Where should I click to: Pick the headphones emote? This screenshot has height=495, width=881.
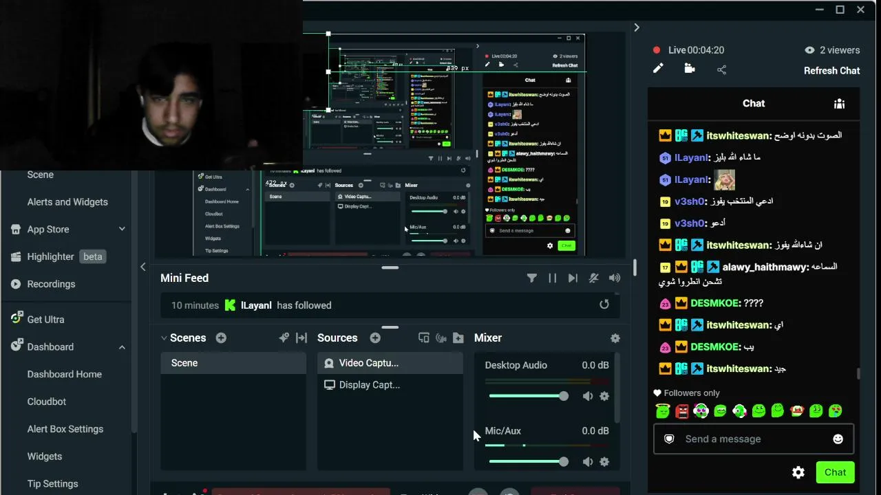click(701, 411)
